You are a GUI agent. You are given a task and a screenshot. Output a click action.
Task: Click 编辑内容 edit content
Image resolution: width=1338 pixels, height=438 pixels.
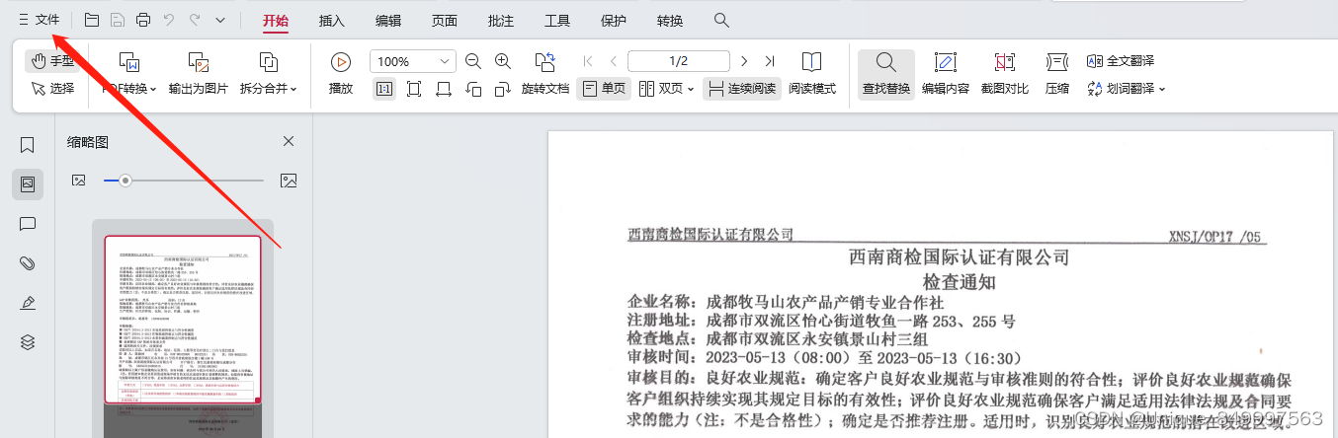tap(946, 74)
